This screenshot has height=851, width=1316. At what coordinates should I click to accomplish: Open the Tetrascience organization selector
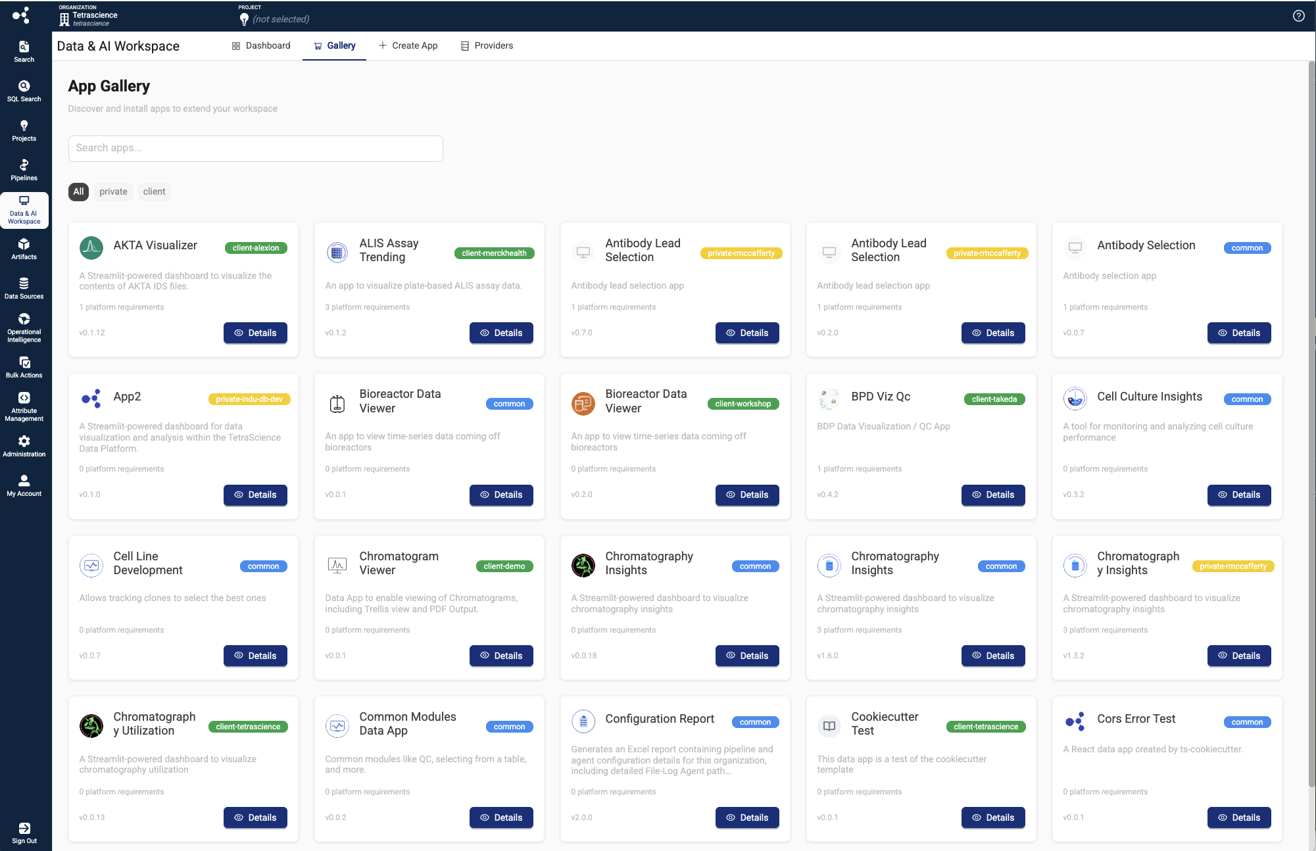pyautogui.click(x=88, y=18)
